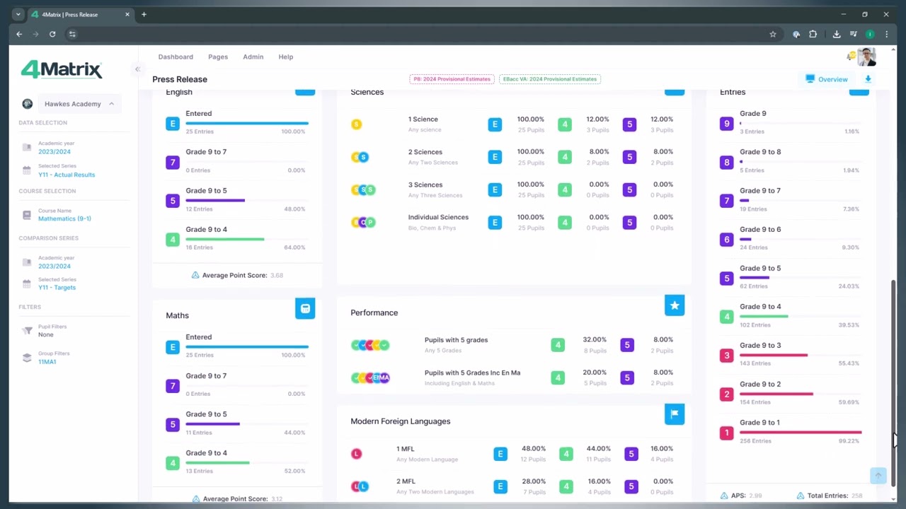Click the Individual Sciences row label
This screenshot has width=906, height=509.
pos(438,217)
